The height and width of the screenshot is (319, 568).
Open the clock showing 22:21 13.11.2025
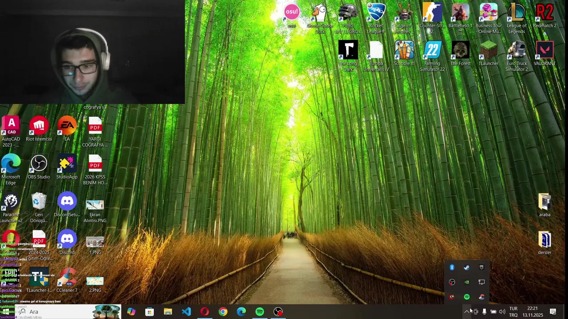pyautogui.click(x=532, y=312)
